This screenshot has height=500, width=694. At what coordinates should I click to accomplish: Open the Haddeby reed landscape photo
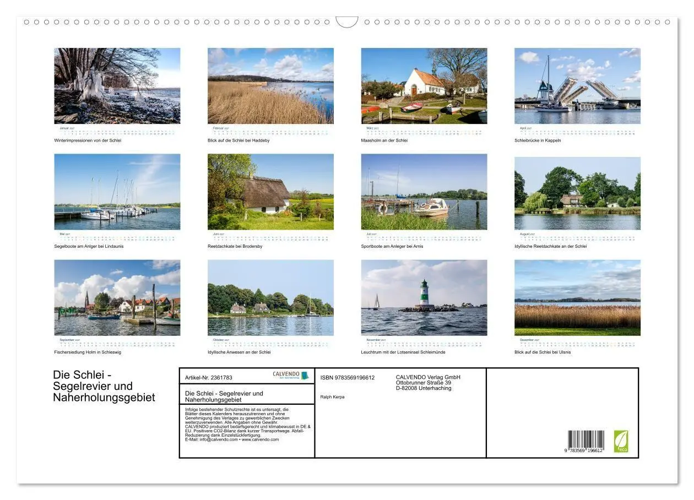[270, 86]
